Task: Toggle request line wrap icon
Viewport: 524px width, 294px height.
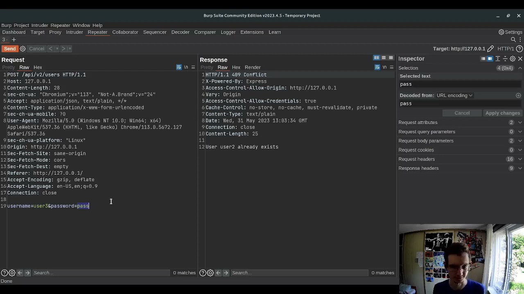Action: tap(179, 67)
